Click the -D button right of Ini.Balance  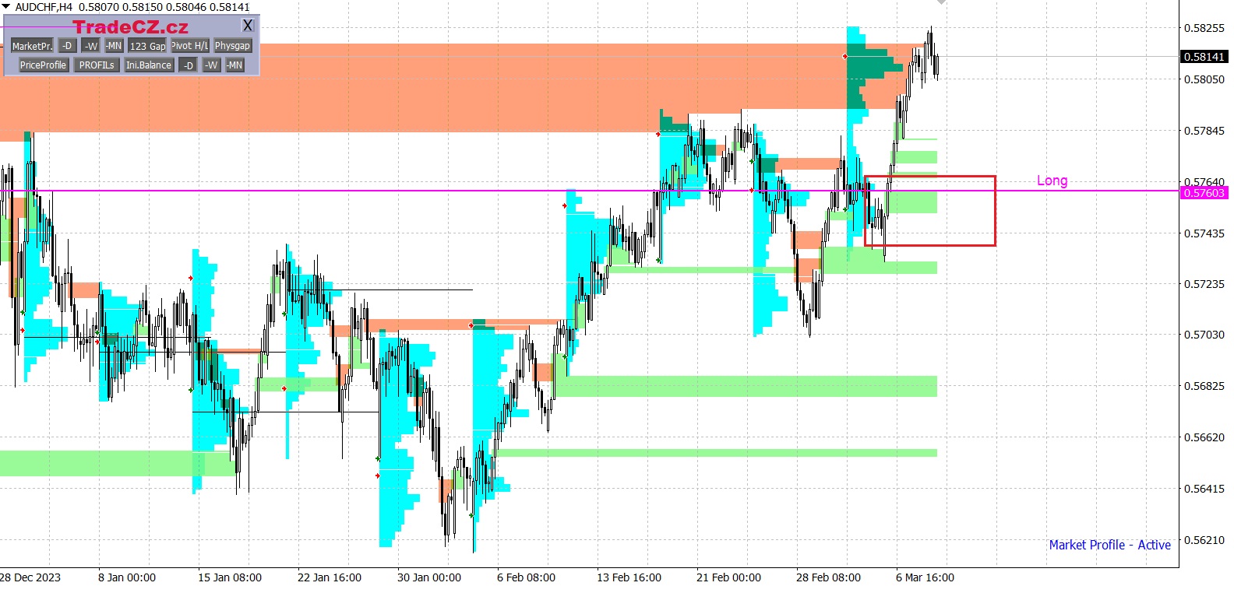pyautogui.click(x=188, y=65)
